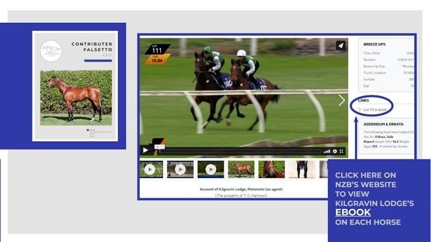Click the video progress bar
Viewport: 431px width, 242px height.
click(240, 151)
